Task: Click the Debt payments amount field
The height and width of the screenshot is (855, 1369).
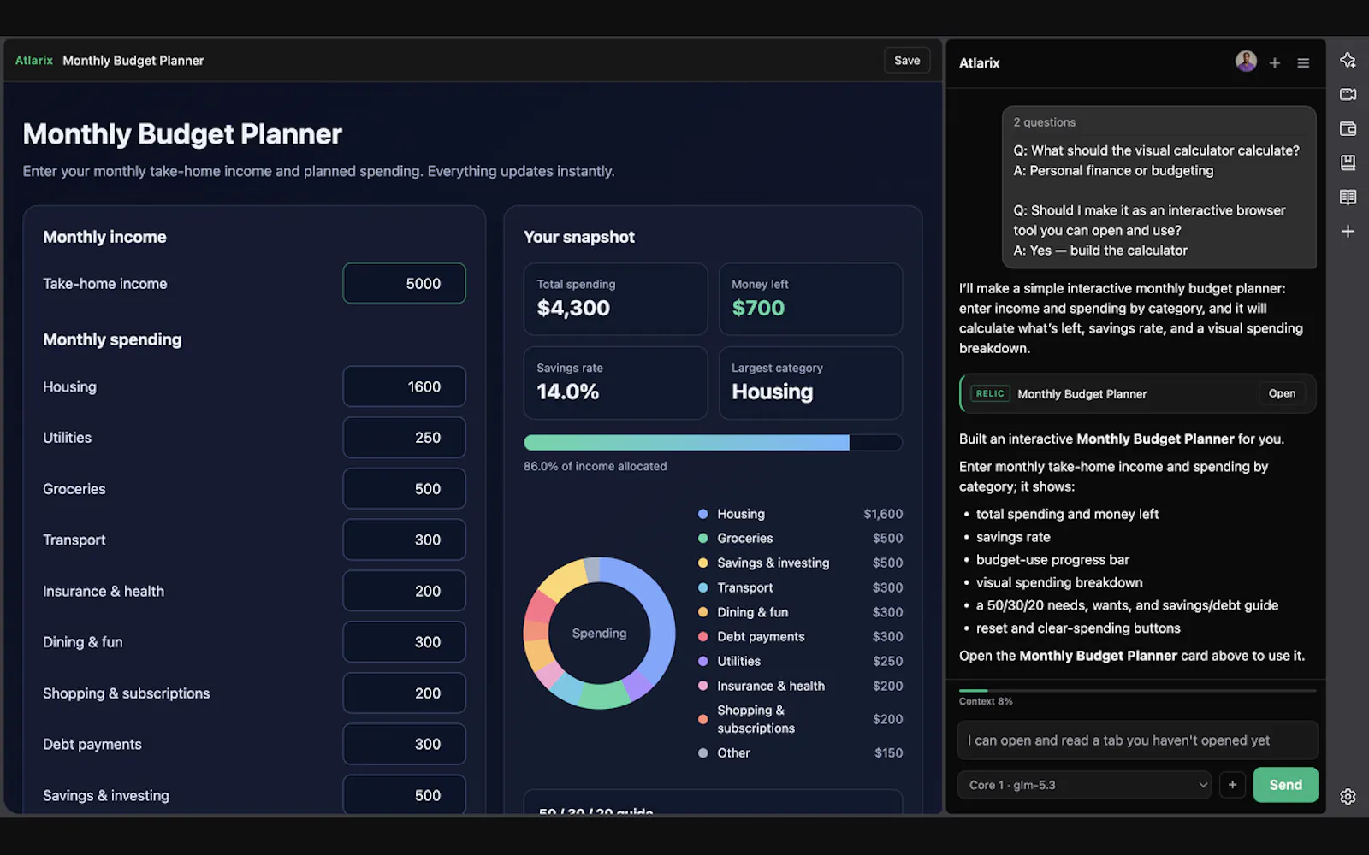Action: [404, 744]
